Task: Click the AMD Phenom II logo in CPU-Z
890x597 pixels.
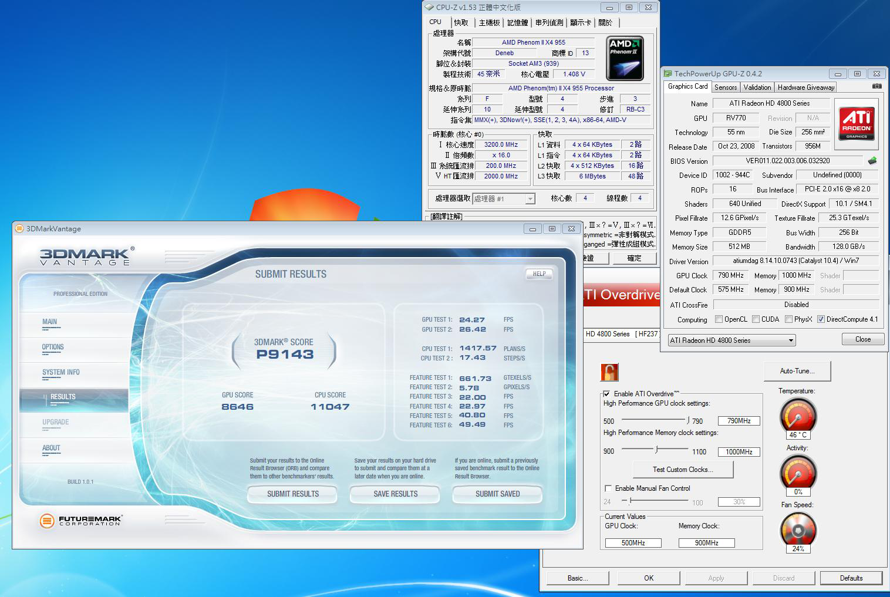Action: click(625, 58)
